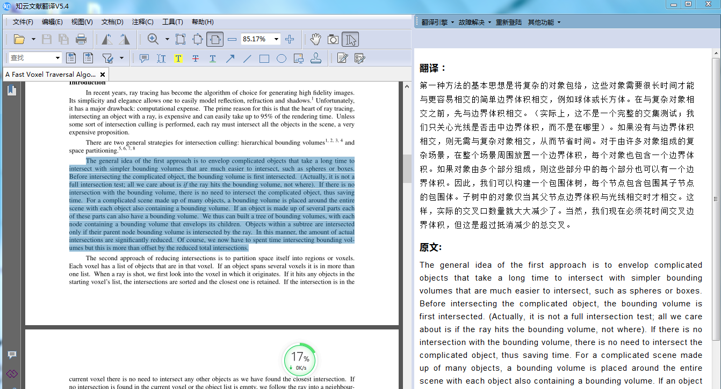The image size is (721, 389).
Task: Activate the Snapshot camera tool
Action: [333, 39]
